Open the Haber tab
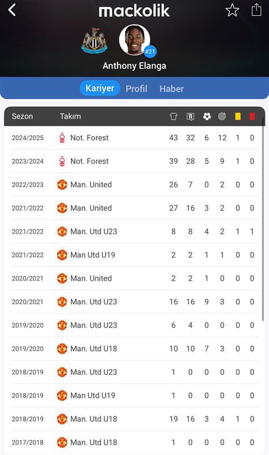 171,89
